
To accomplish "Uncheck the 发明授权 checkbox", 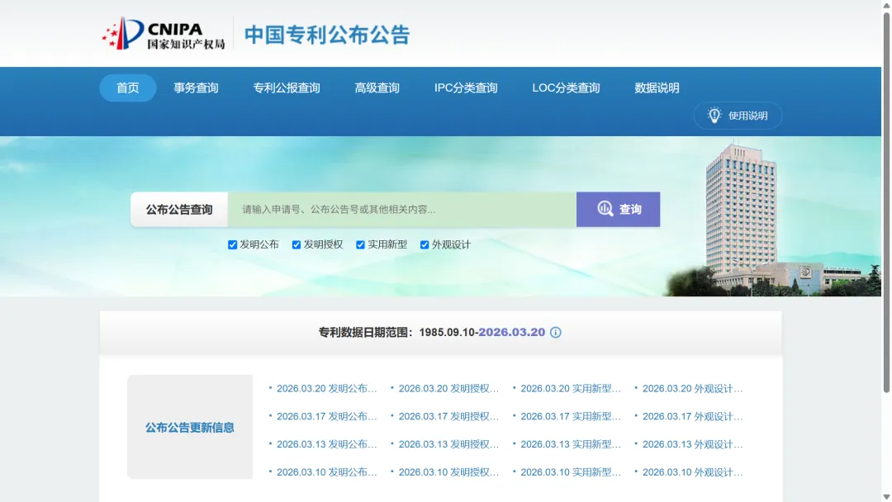I will tap(297, 245).
